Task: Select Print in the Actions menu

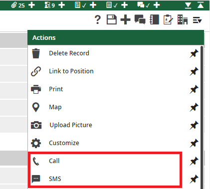Action: (56, 89)
